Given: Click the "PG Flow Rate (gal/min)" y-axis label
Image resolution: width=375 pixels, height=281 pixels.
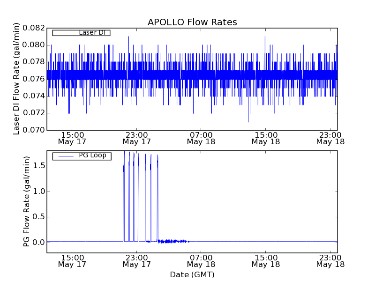Looking at the screenshot, I should tap(27, 201).
